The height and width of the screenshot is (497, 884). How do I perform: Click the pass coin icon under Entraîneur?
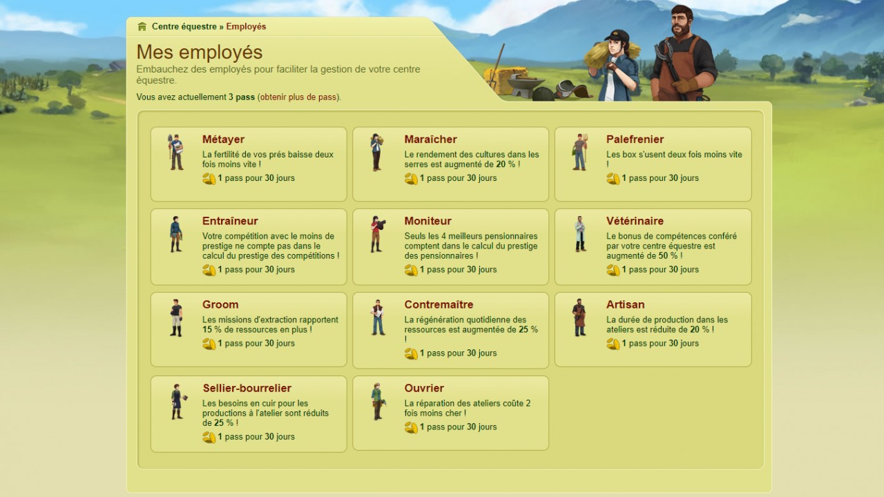[209, 270]
